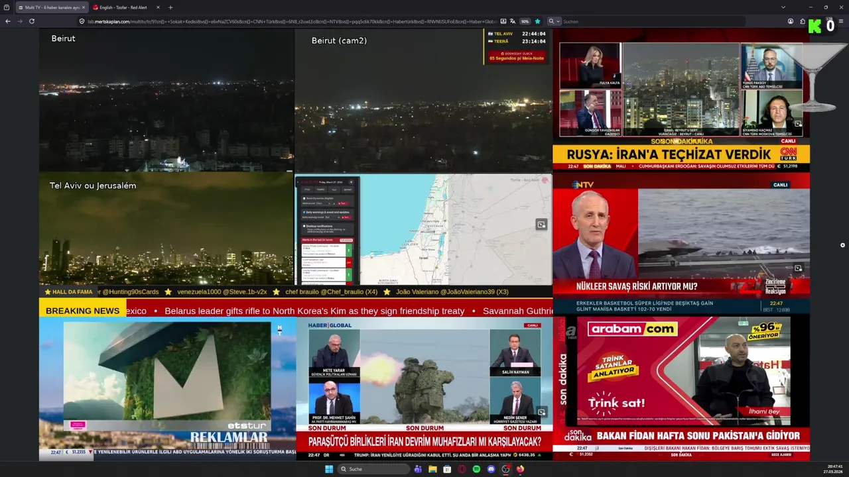Close the Multi TV tab
849x477 pixels.
[x=84, y=7]
